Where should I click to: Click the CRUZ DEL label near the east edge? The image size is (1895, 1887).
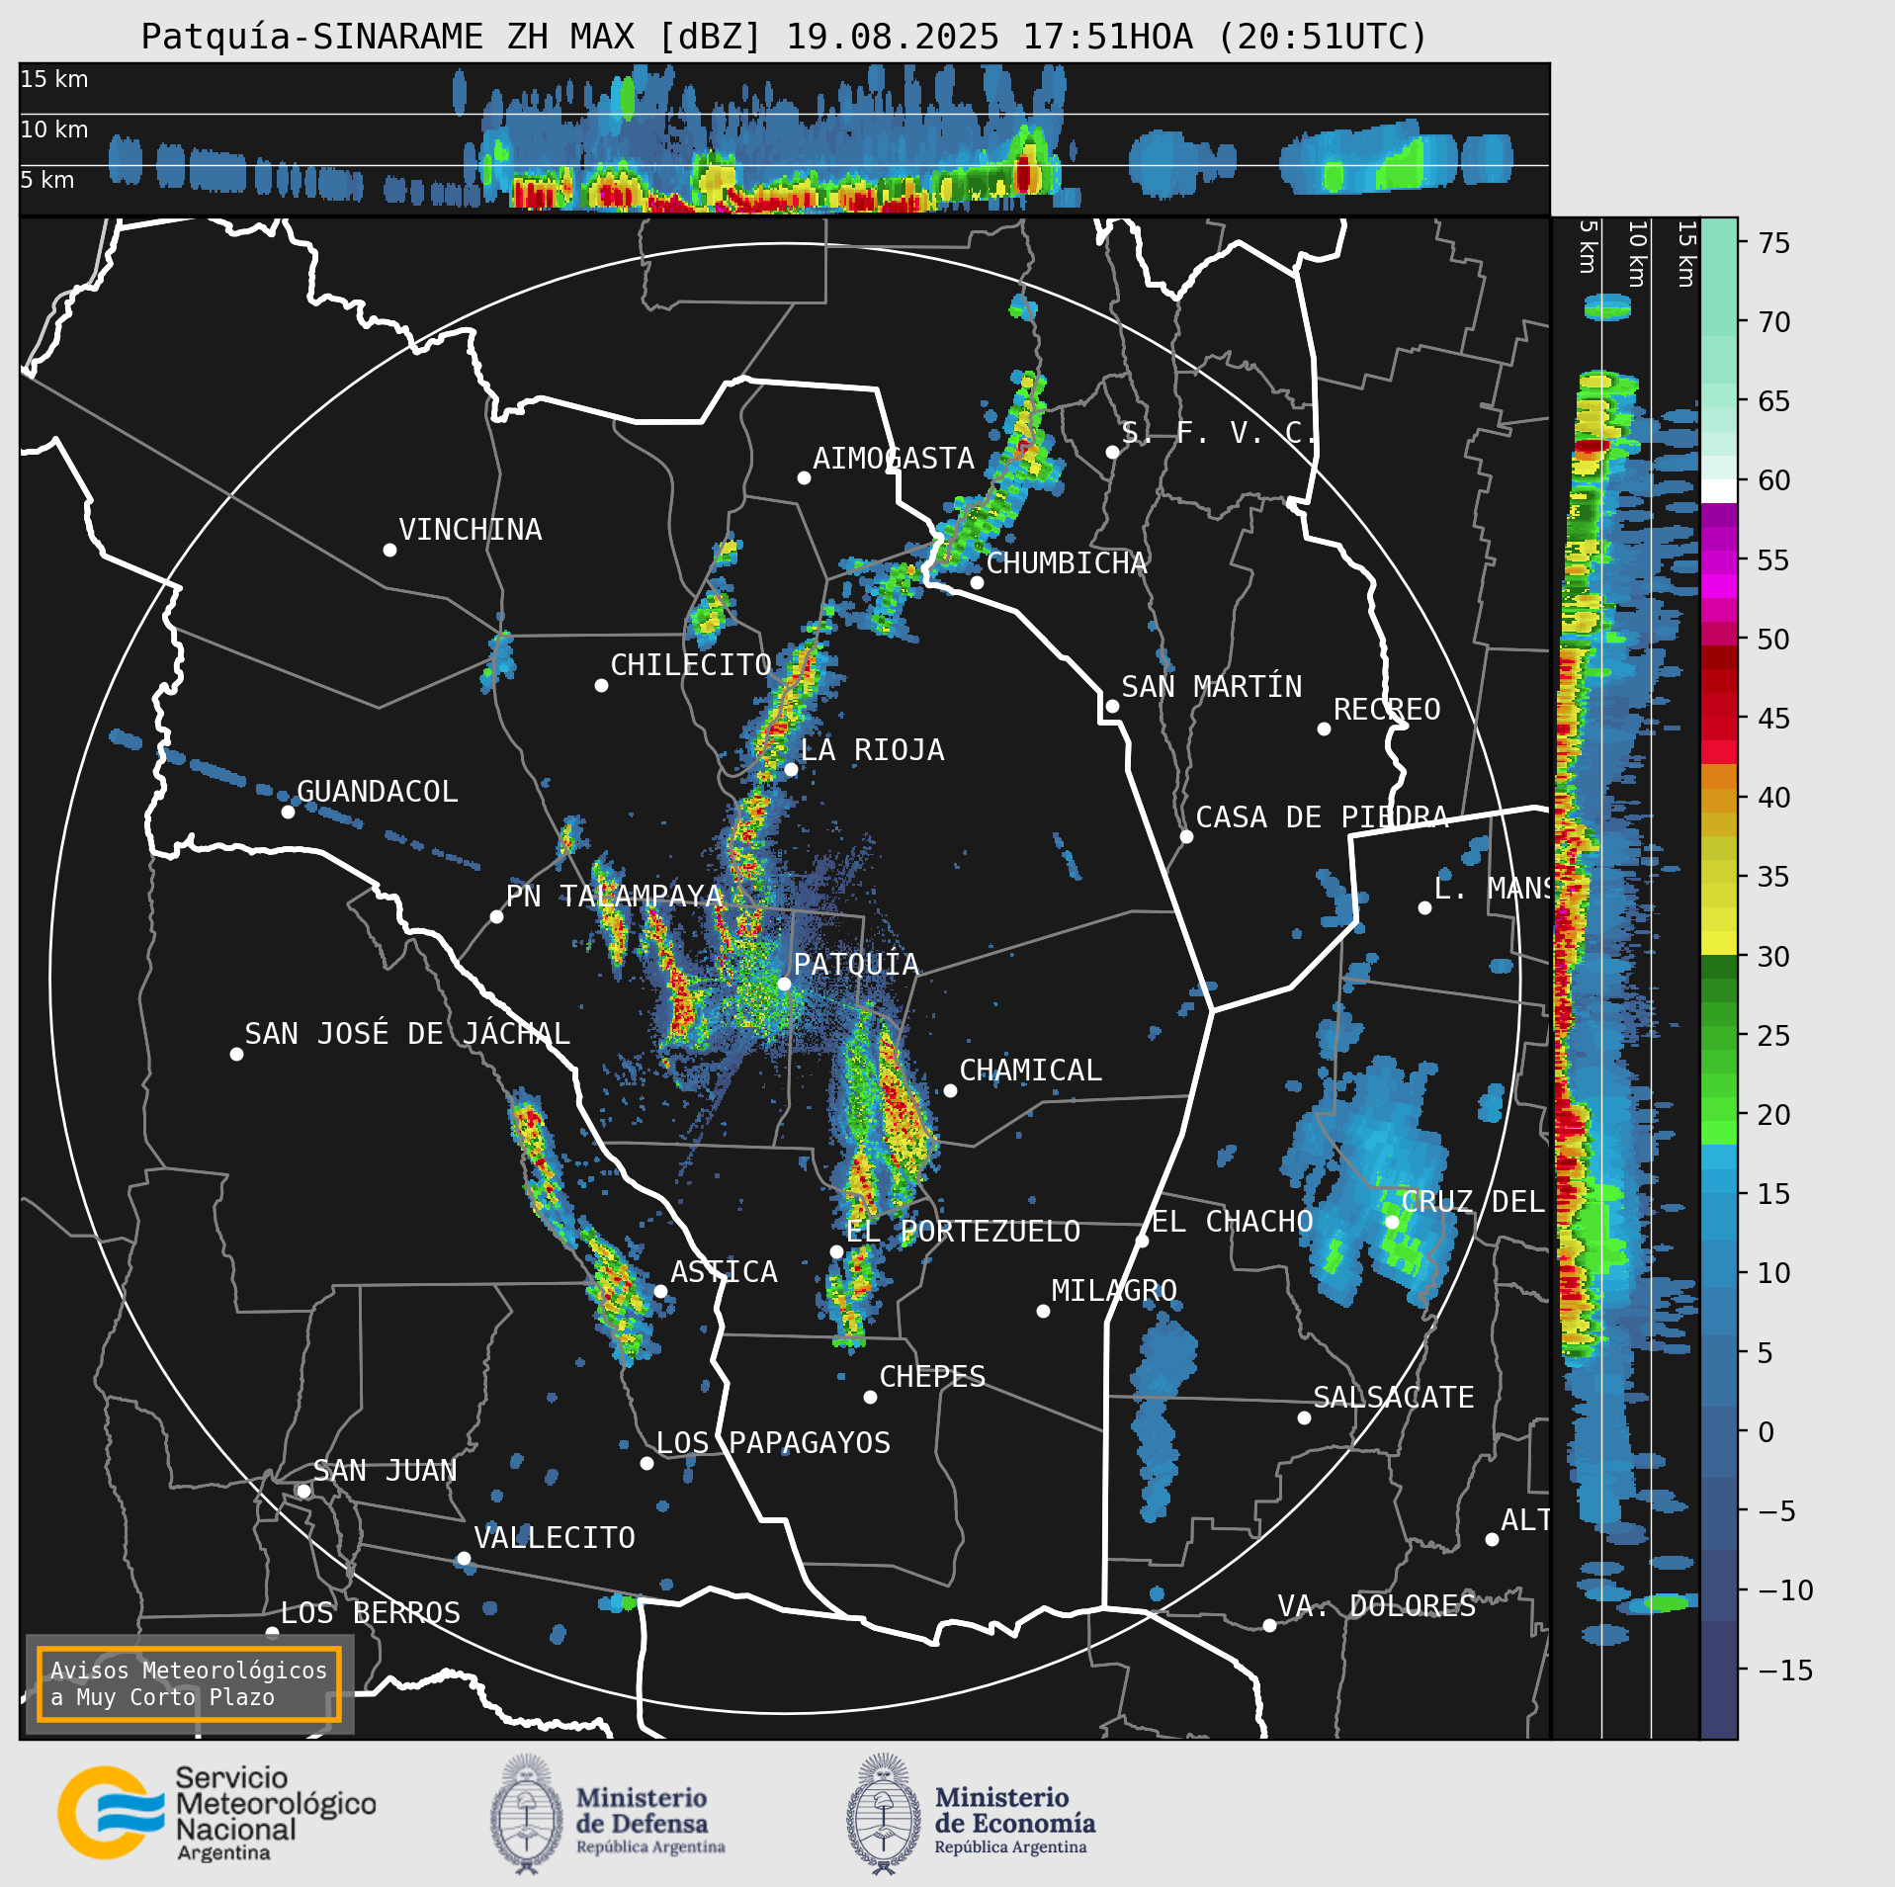coord(1473,1202)
